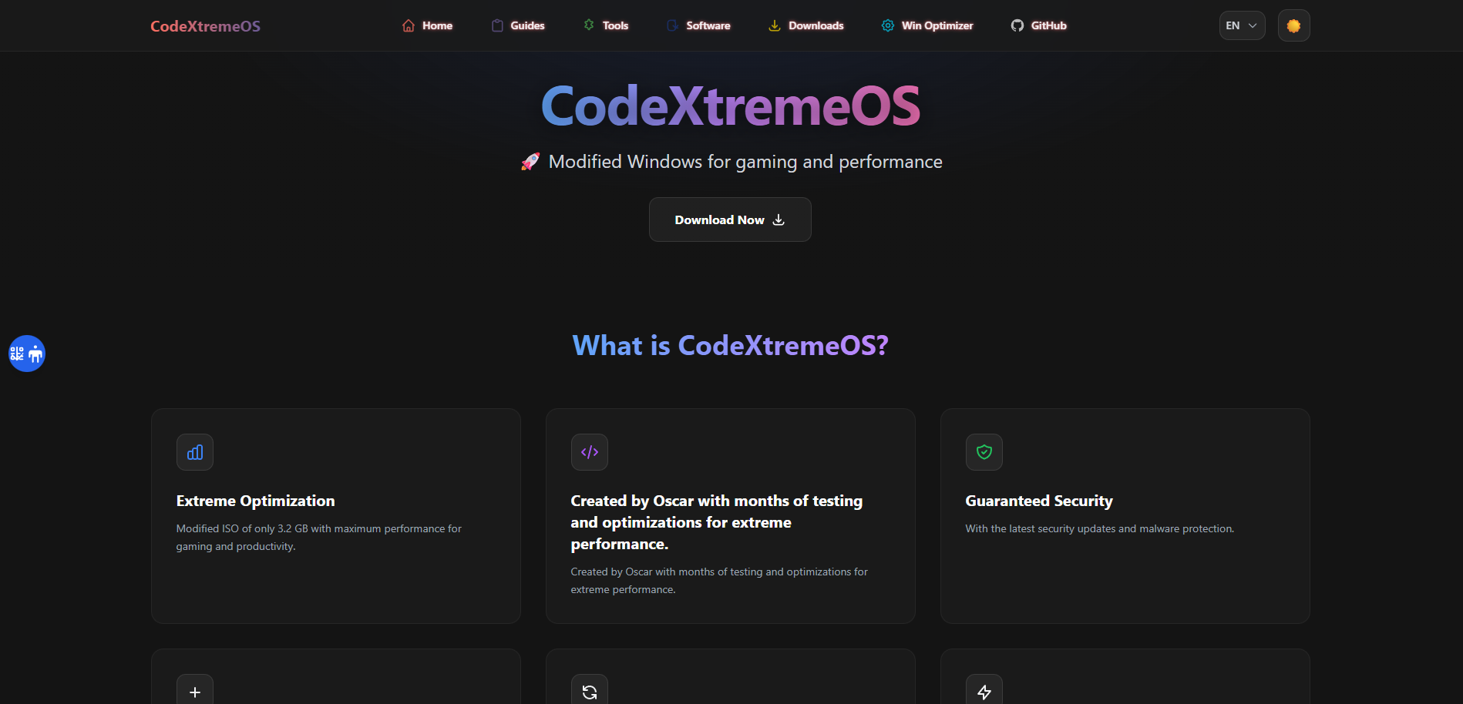
Task: Open the Win Optimizer page
Action: coord(927,25)
